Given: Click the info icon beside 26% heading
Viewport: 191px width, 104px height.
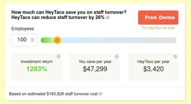Looking at the screenshot, I should [x=108, y=18].
